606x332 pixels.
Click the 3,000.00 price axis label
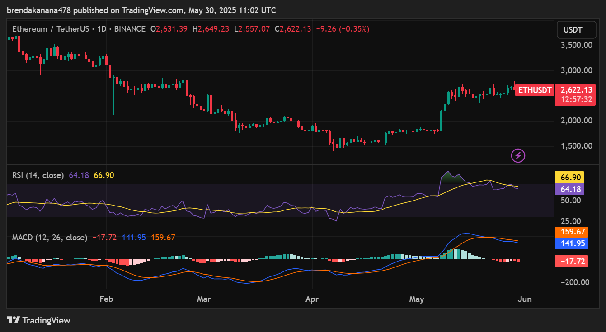tap(576, 70)
